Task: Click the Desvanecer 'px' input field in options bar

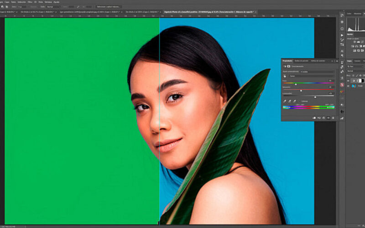Action: coord(22,7)
